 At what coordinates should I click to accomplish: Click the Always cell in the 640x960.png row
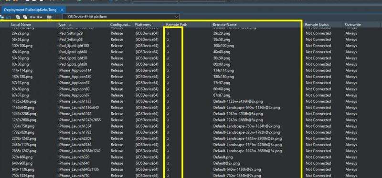351,163
